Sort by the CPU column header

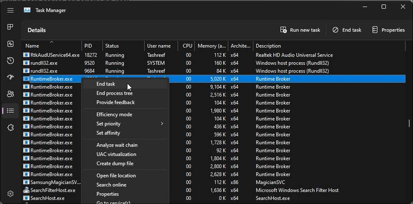tap(186, 46)
